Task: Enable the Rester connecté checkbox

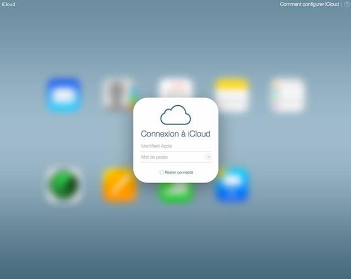Action: point(161,172)
